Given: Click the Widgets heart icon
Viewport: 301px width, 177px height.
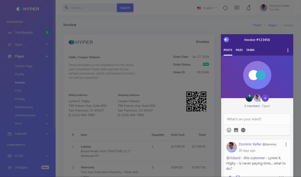Looking at the screenshot, I should 10,168.
